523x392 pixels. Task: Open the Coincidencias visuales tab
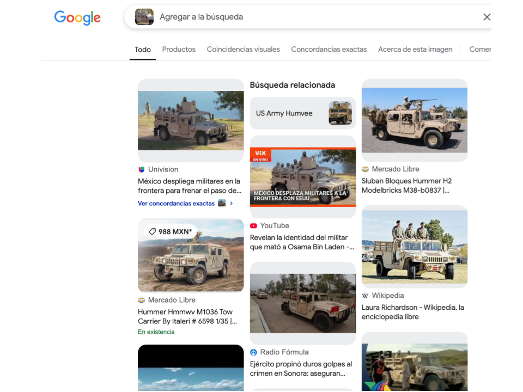tap(243, 50)
